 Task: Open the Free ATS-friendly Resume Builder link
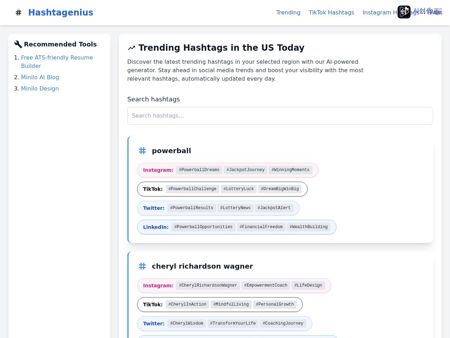(57, 62)
